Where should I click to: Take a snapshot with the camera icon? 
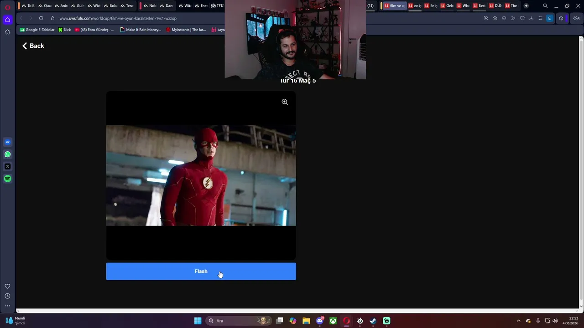coord(495,18)
